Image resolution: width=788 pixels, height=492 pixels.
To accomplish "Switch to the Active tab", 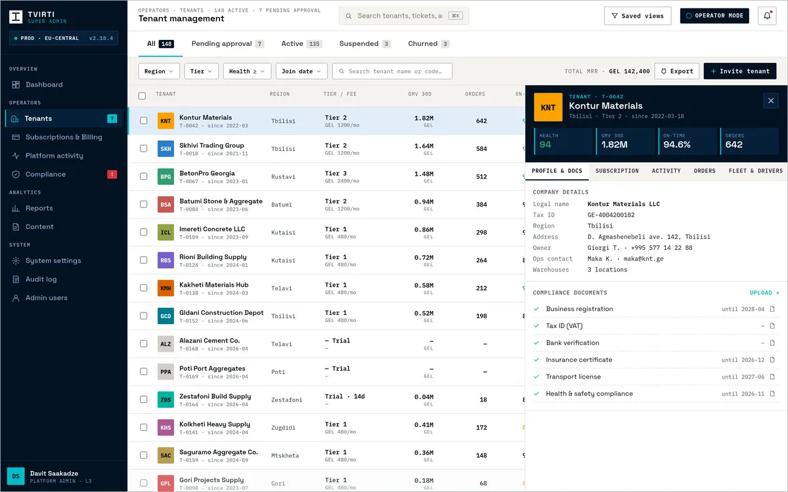I will click(x=301, y=44).
